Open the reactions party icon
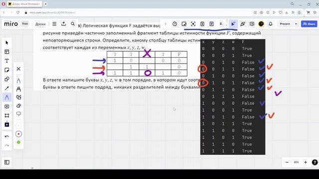 coord(243,24)
